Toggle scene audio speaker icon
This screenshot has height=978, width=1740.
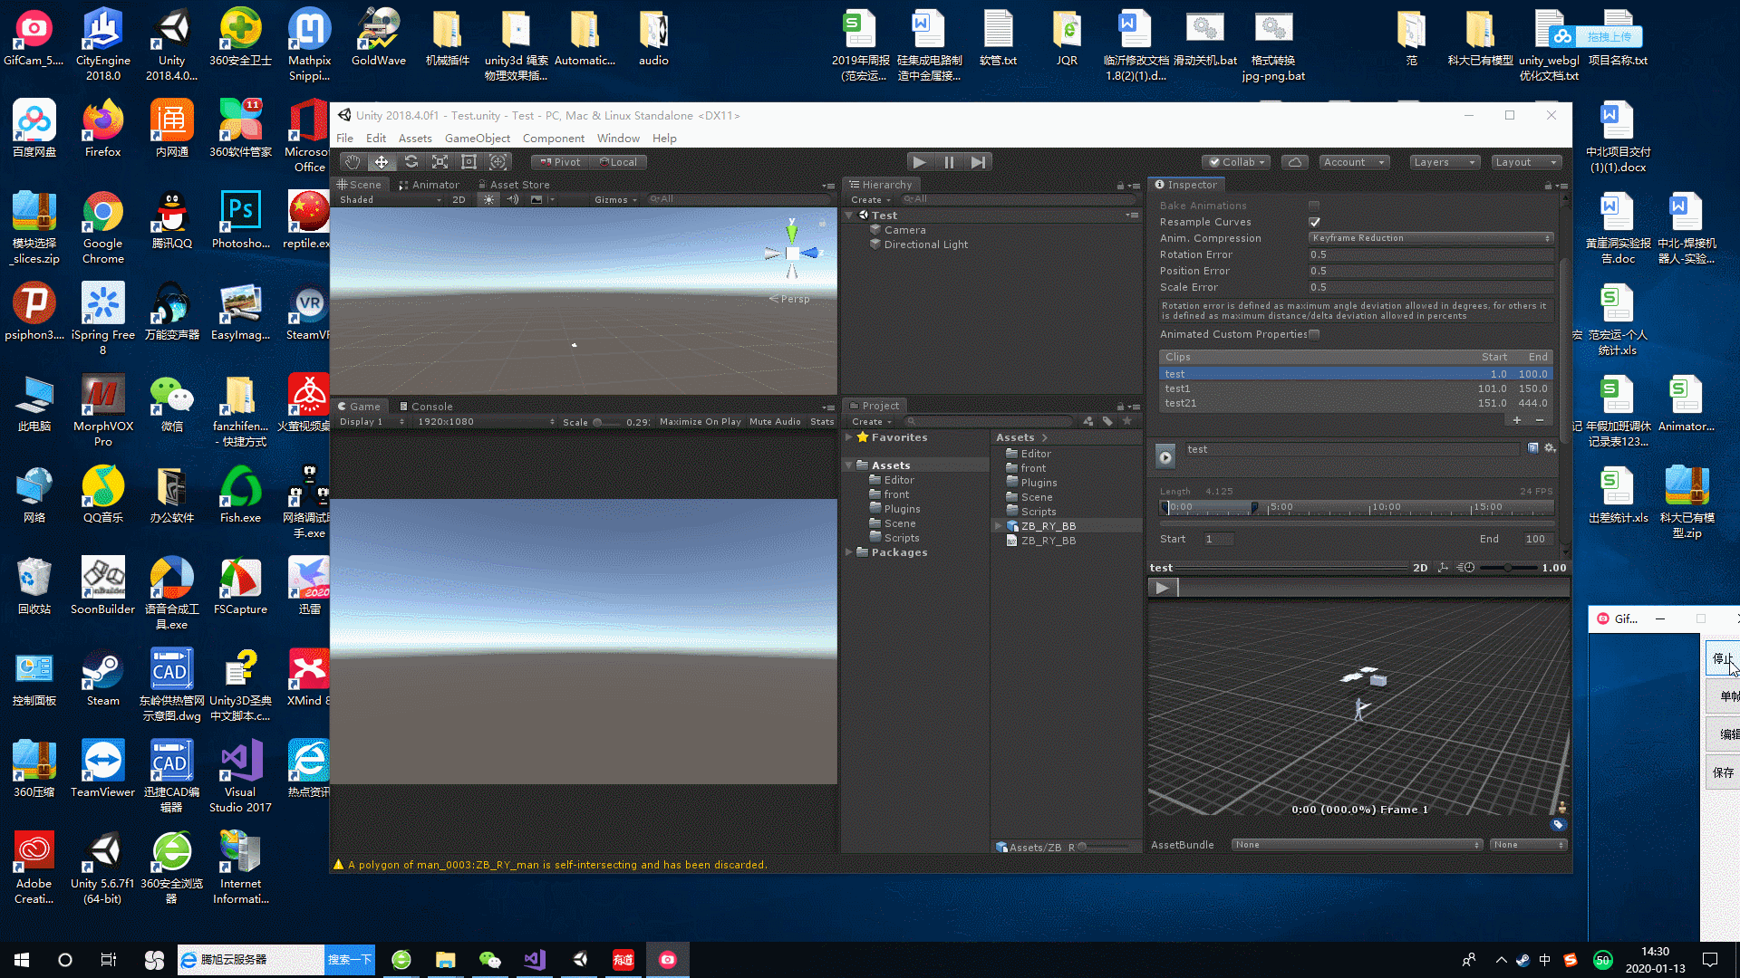coord(513,199)
